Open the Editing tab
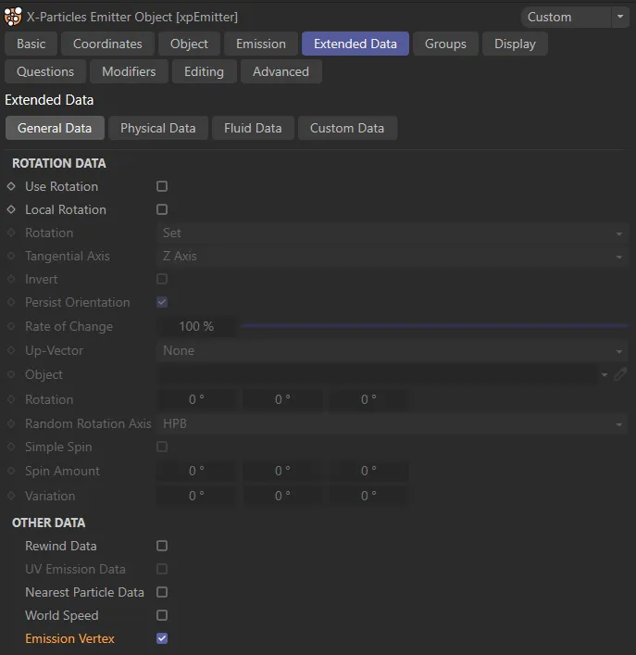The image size is (636, 655). point(204,72)
